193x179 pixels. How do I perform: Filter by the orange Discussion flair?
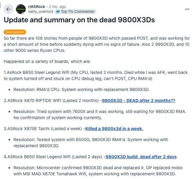coord(15,32)
